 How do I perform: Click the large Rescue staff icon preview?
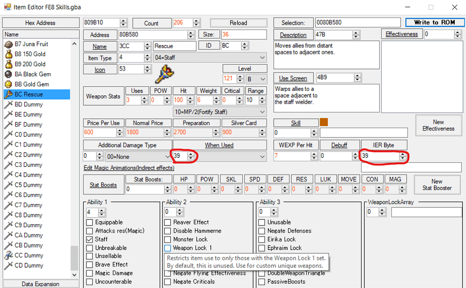165,74
